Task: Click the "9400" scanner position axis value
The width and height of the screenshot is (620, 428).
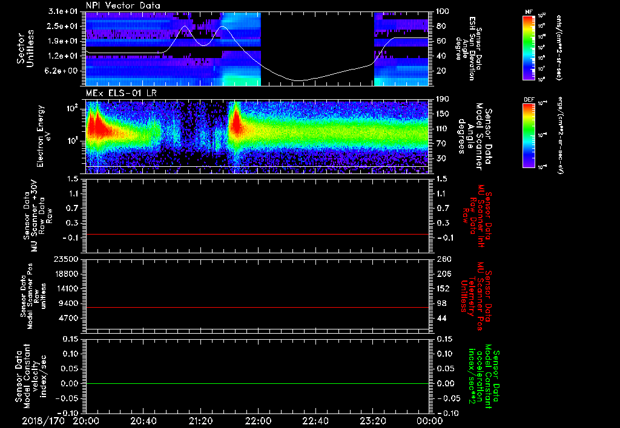Action: point(70,303)
